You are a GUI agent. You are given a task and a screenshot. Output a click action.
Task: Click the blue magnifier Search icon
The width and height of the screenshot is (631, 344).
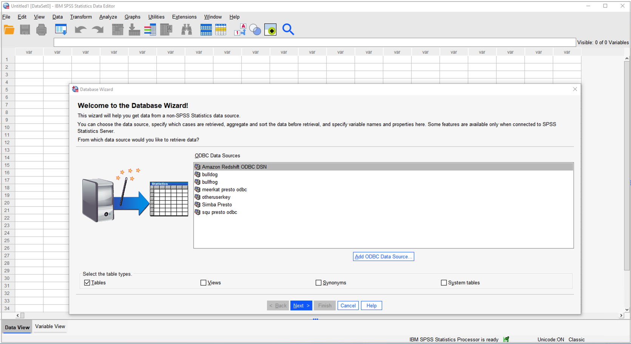[288, 29]
